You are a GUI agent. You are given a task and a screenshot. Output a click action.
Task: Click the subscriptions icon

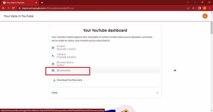pyautogui.click(x=53, y=64)
